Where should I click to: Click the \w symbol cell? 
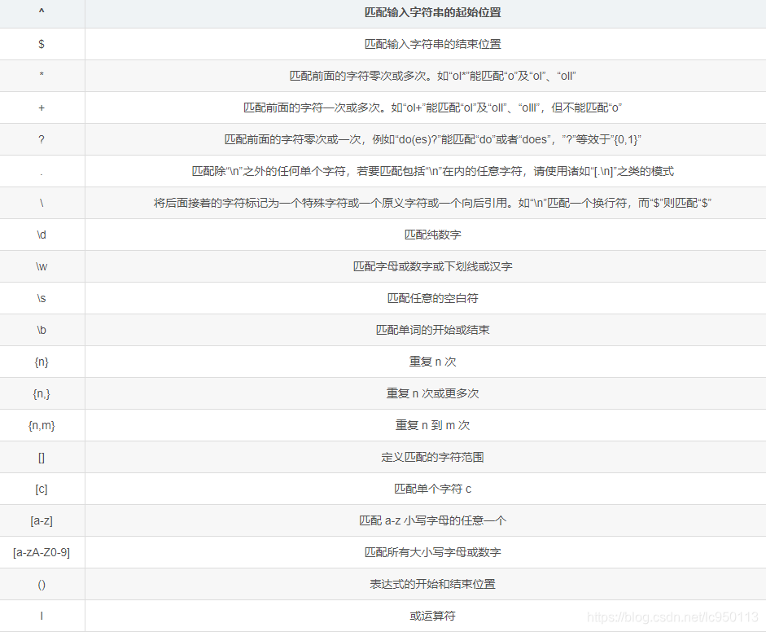pyautogui.click(x=42, y=266)
